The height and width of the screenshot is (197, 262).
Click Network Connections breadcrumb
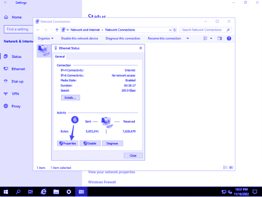pyautogui.click(x=120, y=30)
